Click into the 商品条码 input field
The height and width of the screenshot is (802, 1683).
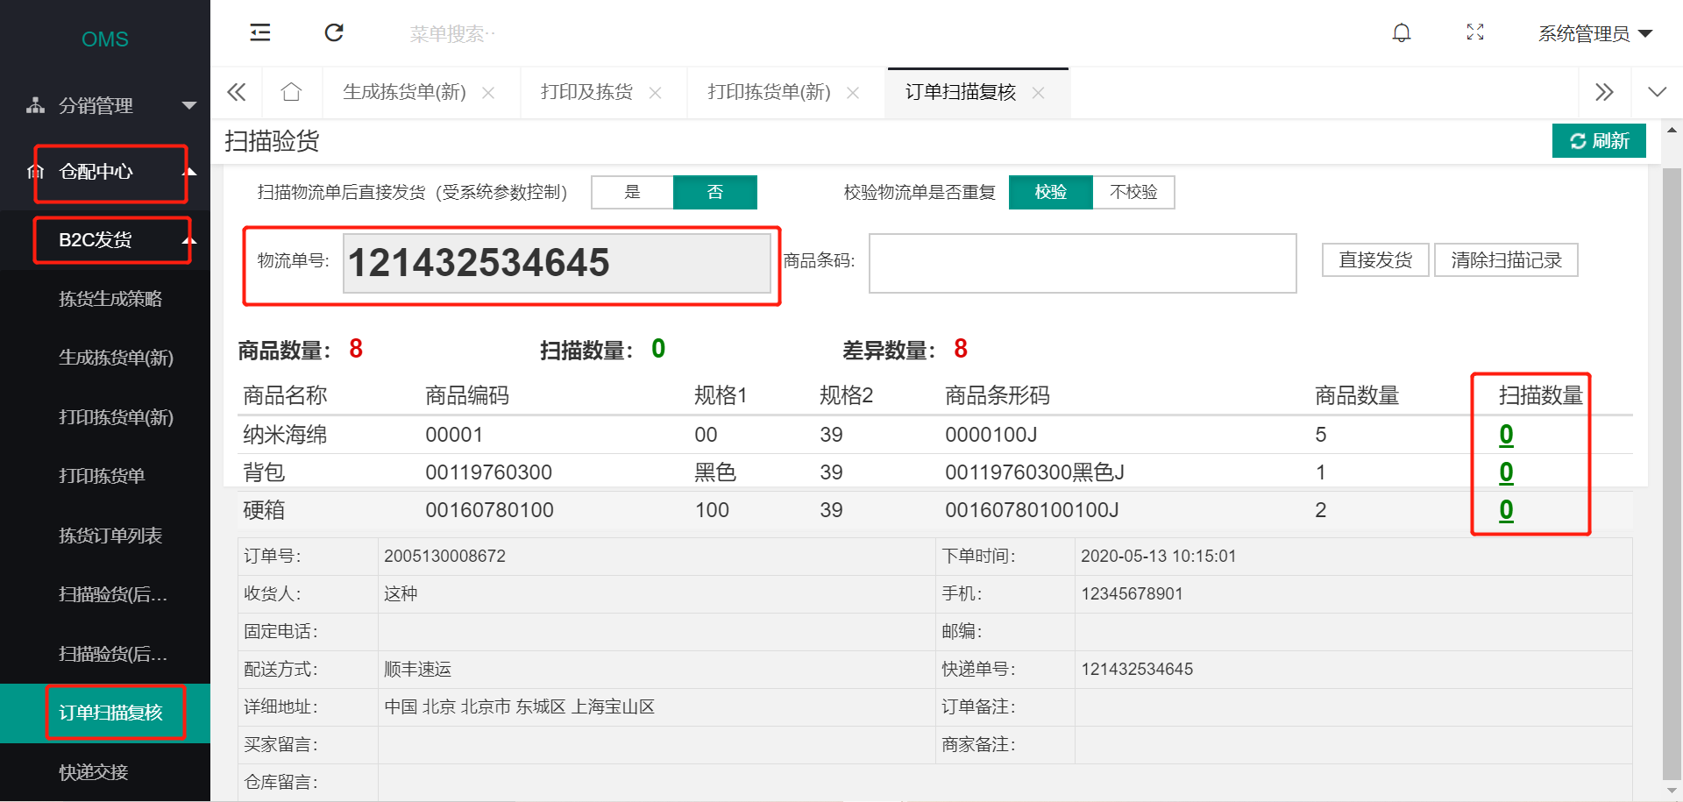pyautogui.click(x=1083, y=263)
